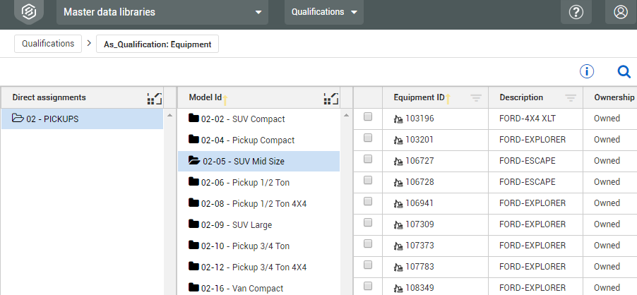637x295 pixels.
Task: Click the Direct assignments hierarchy layout icon
Action: pyautogui.click(x=155, y=98)
